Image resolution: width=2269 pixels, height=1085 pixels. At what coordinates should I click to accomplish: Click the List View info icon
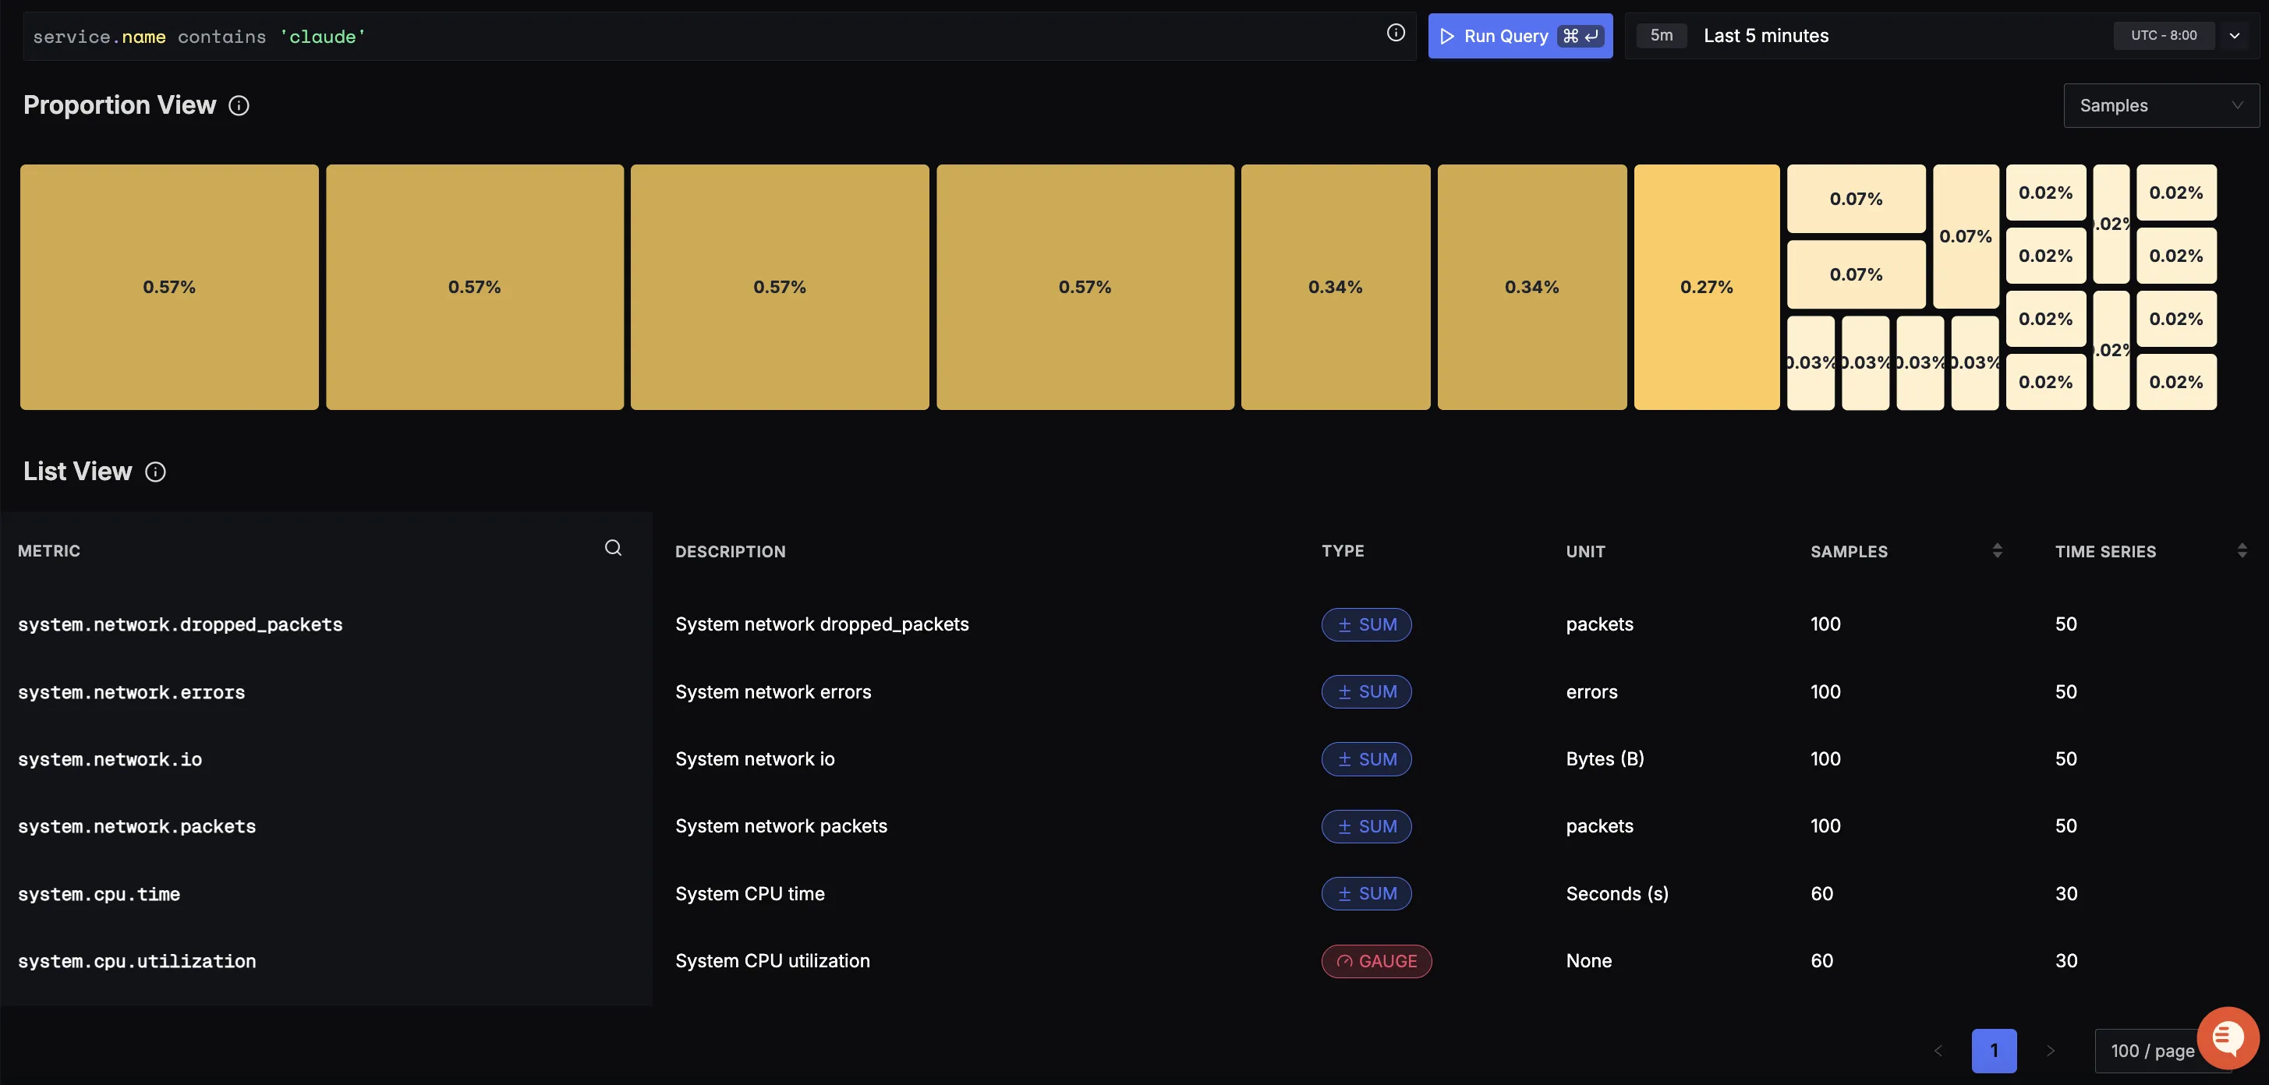(x=155, y=472)
